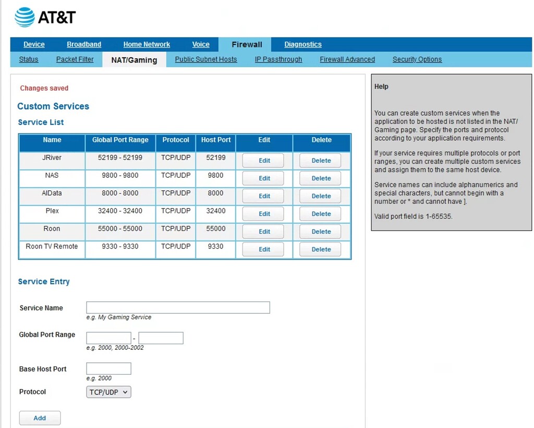Click the Add button

pyautogui.click(x=40, y=418)
